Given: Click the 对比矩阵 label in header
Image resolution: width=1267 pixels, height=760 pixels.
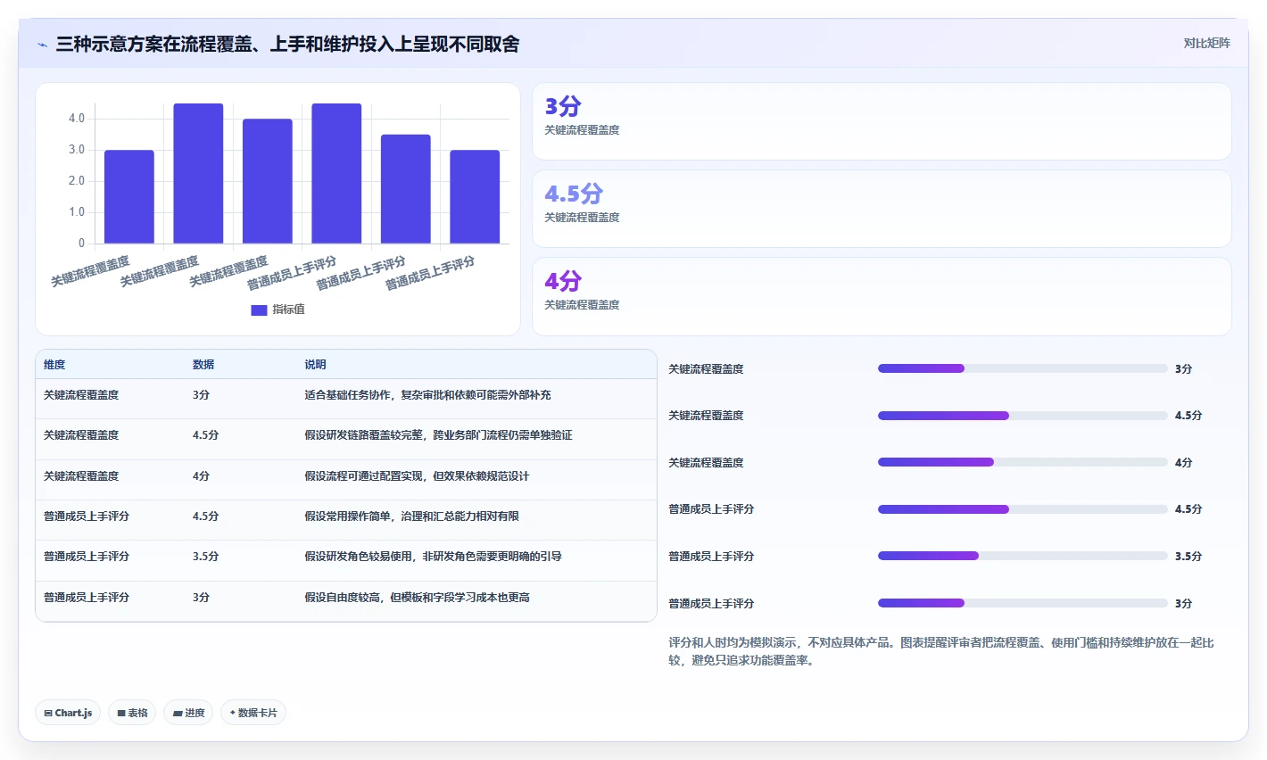Looking at the screenshot, I should [1207, 43].
